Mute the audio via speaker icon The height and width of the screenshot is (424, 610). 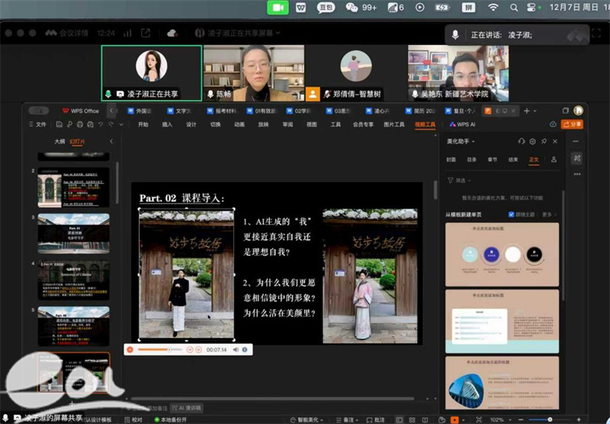pos(236,349)
